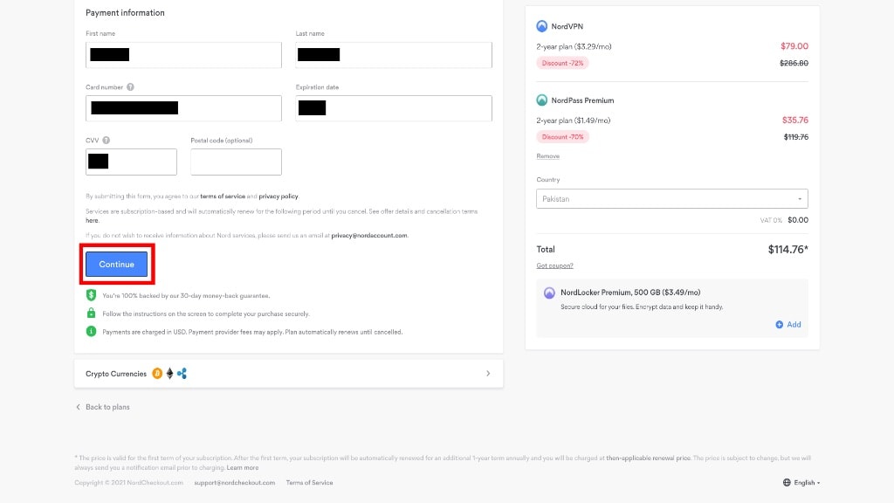Click the NordLocker Premium logo icon
Image resolution: width=894 pixels, height=503 pixels.
[549, 293]
